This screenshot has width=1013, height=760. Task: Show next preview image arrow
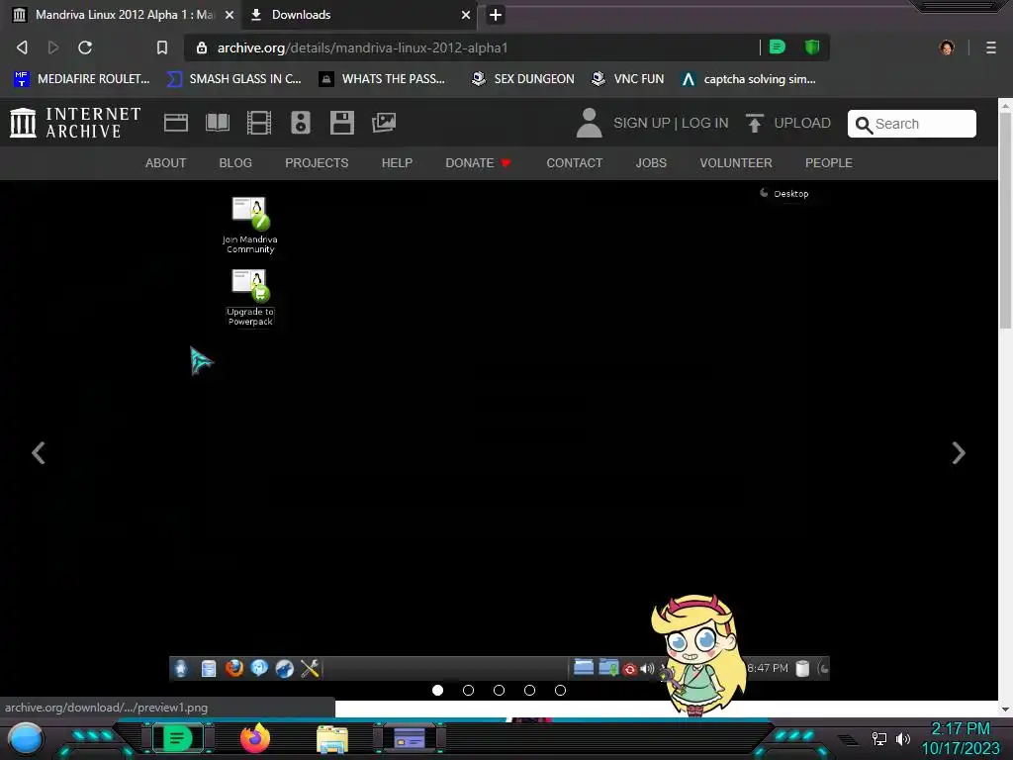click(959, 452)
